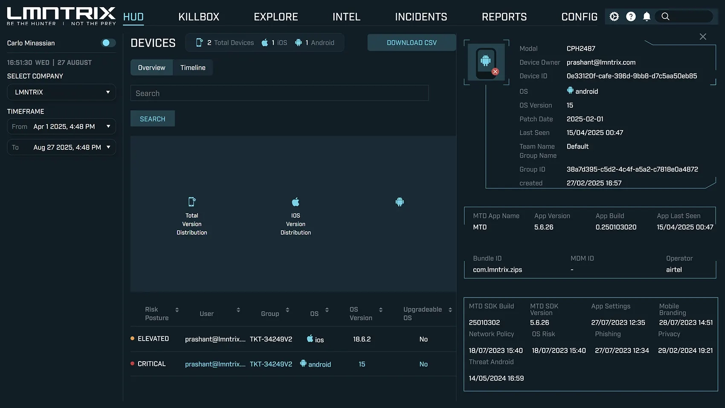Screen dimensions: 725x408
Task: Sort by User column
Action: point(238,309)
